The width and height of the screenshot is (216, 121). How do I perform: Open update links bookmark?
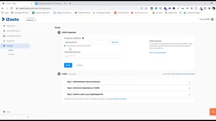[x=171, y=13]
